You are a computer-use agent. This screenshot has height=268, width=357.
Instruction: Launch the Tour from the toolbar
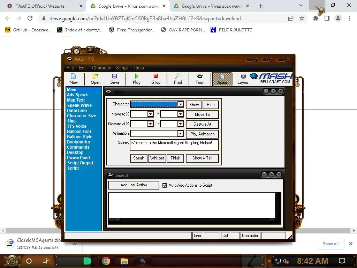click(200, 79)
